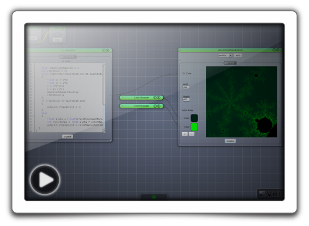
Task: Click the Mandelbrot window's maximize title icon
Action: [x=277, y=50]
